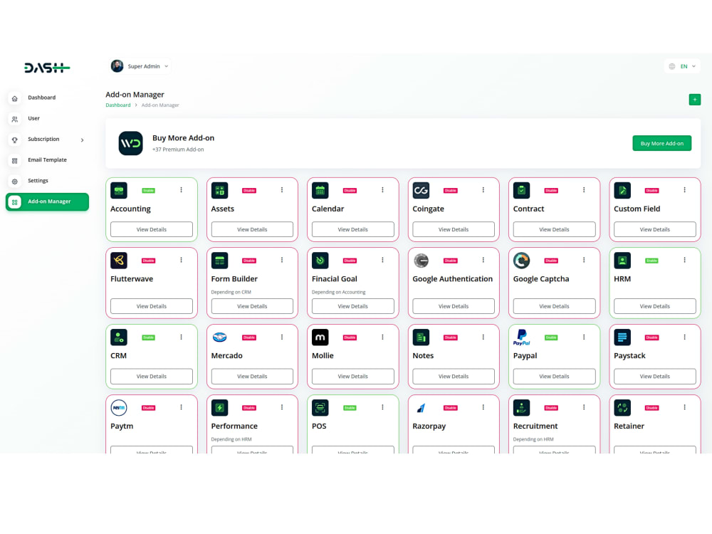Click the Mercado add-on icon
712x534 pixels.
pyautogui.click(x=219, y=337)
